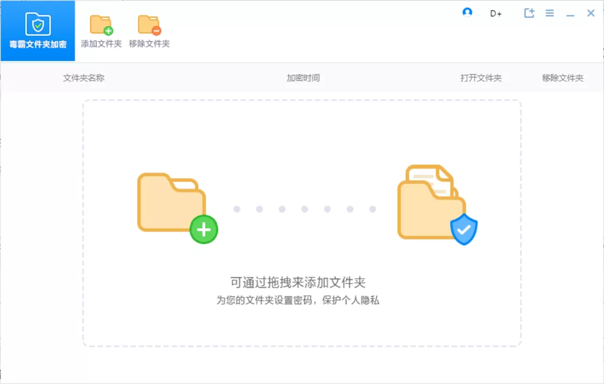Minimize the folder encryption window
Screen dimensions: 604x384
coord(571,15)
